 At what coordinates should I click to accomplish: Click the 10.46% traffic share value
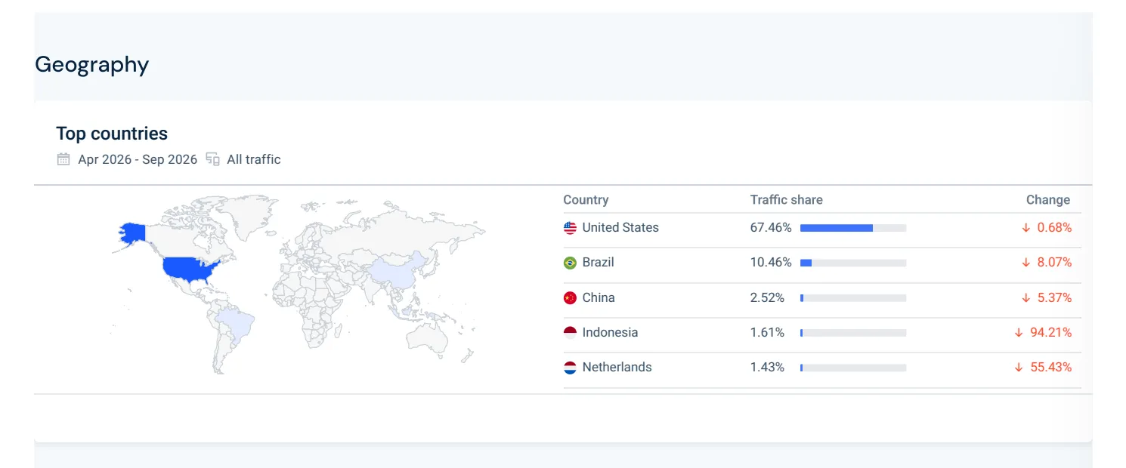771,263
